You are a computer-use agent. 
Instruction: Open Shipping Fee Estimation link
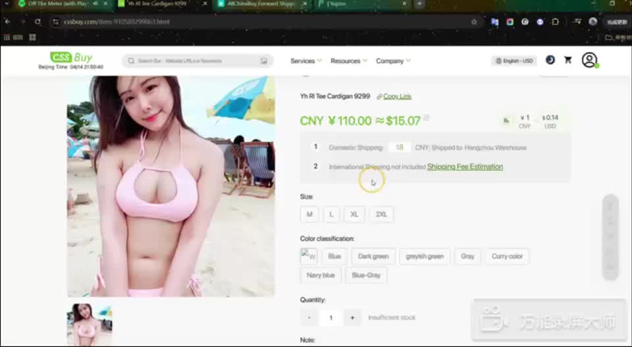click(465, 167)
